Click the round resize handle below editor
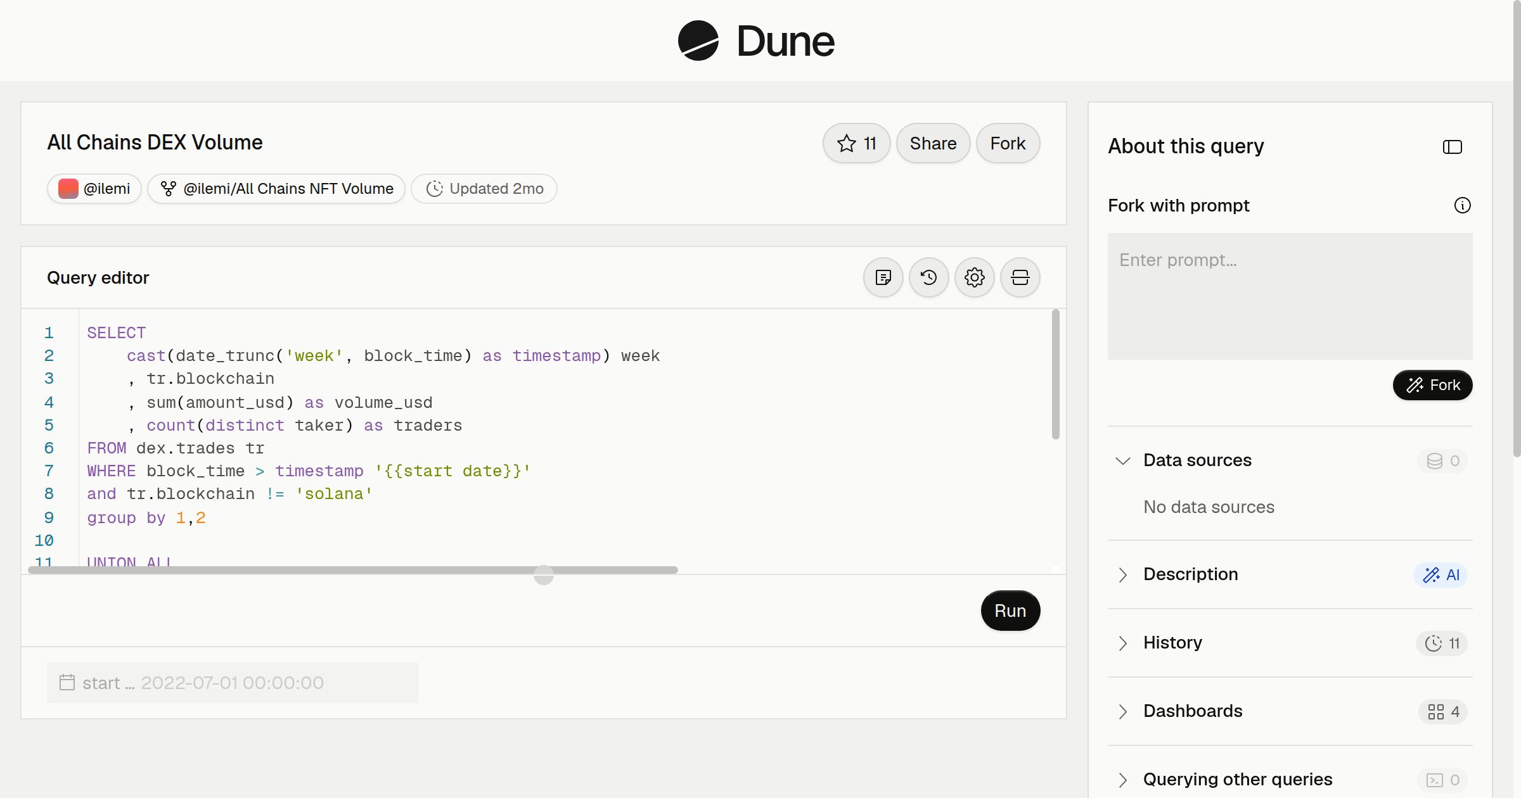 [x=544, y=575]
